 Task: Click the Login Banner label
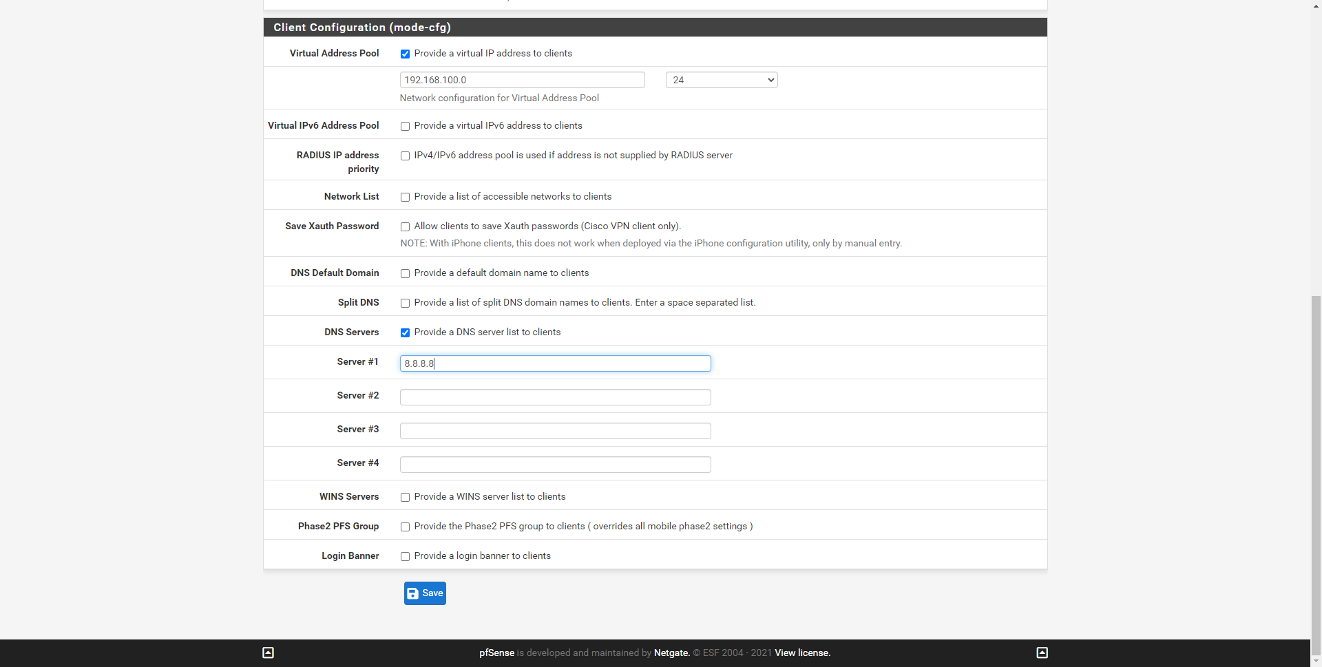coord(350,556)
